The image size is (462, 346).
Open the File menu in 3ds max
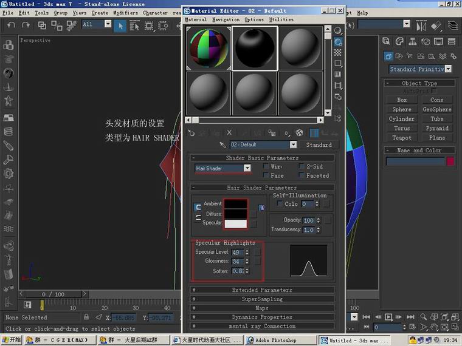pos(8,13)
